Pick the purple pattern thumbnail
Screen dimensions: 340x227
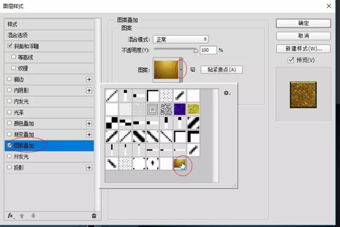pyautogui.click(x=180, y=109)
